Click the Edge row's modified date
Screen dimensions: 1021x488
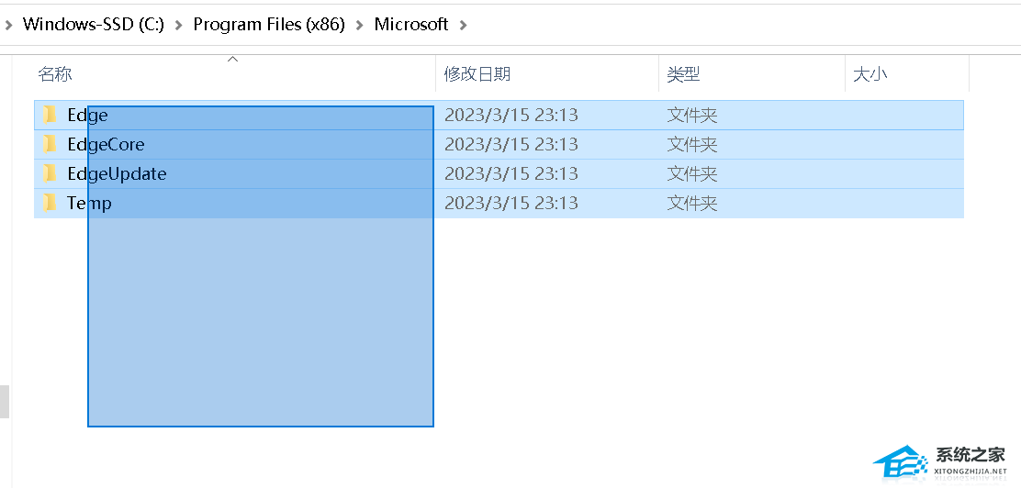(x=511, y=116)
